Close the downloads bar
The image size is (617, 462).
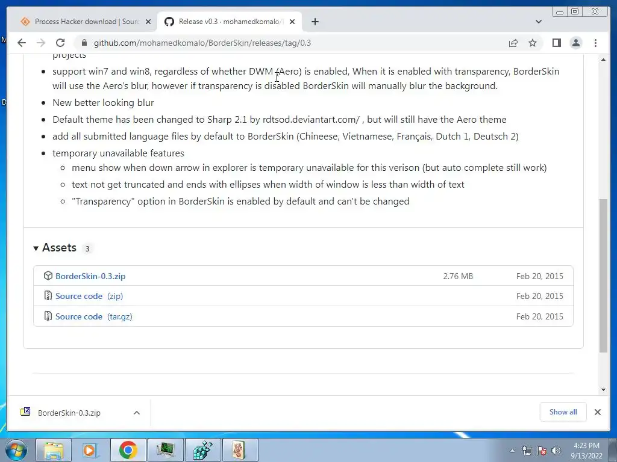(x=597, y=412)
